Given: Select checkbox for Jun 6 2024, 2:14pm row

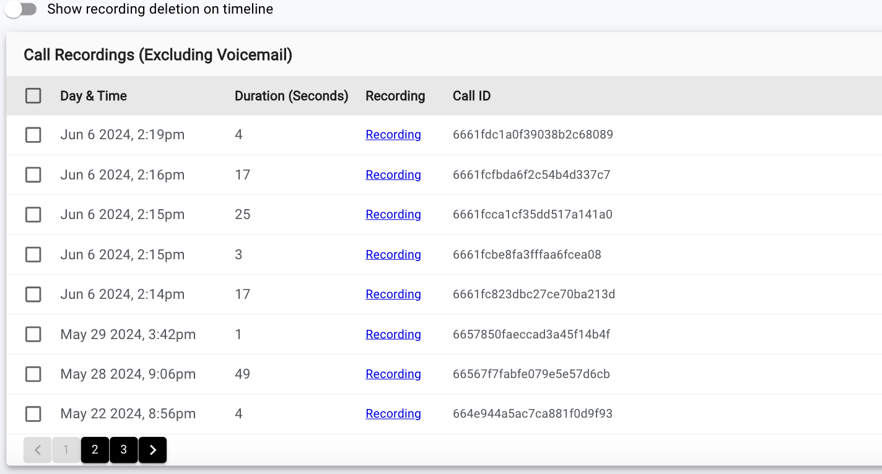Looking at the screenshot, I should click(x=33, y=295).
